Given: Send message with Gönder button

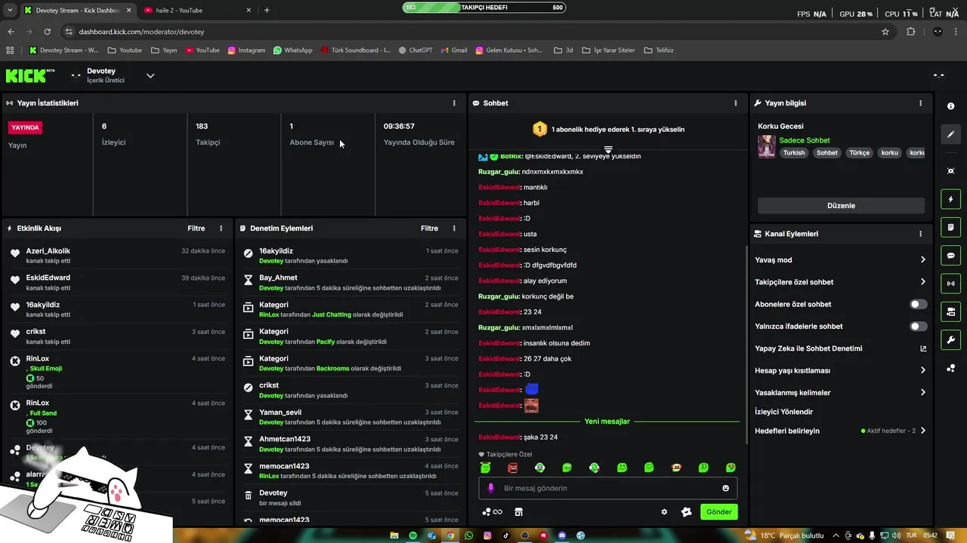Looking at the screenshot, I should pos(718,511).
